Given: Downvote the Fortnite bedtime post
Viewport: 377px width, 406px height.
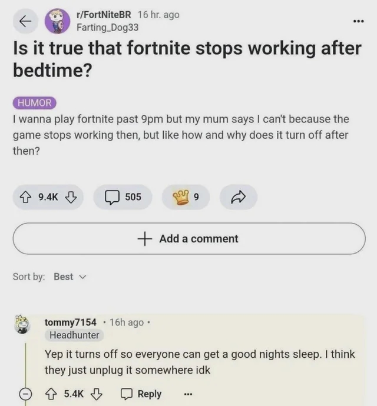Looking at the screenshot, I should [x=71, y=197].
